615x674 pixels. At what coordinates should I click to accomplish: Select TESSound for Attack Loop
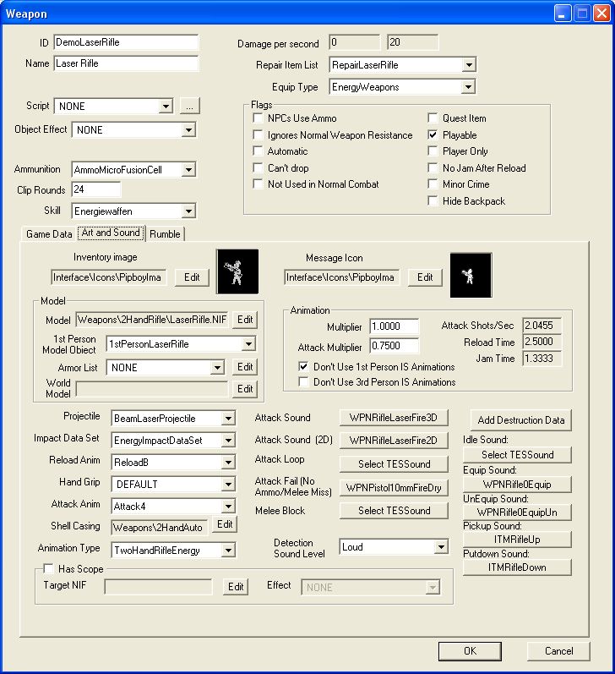(x=394, y=464)
